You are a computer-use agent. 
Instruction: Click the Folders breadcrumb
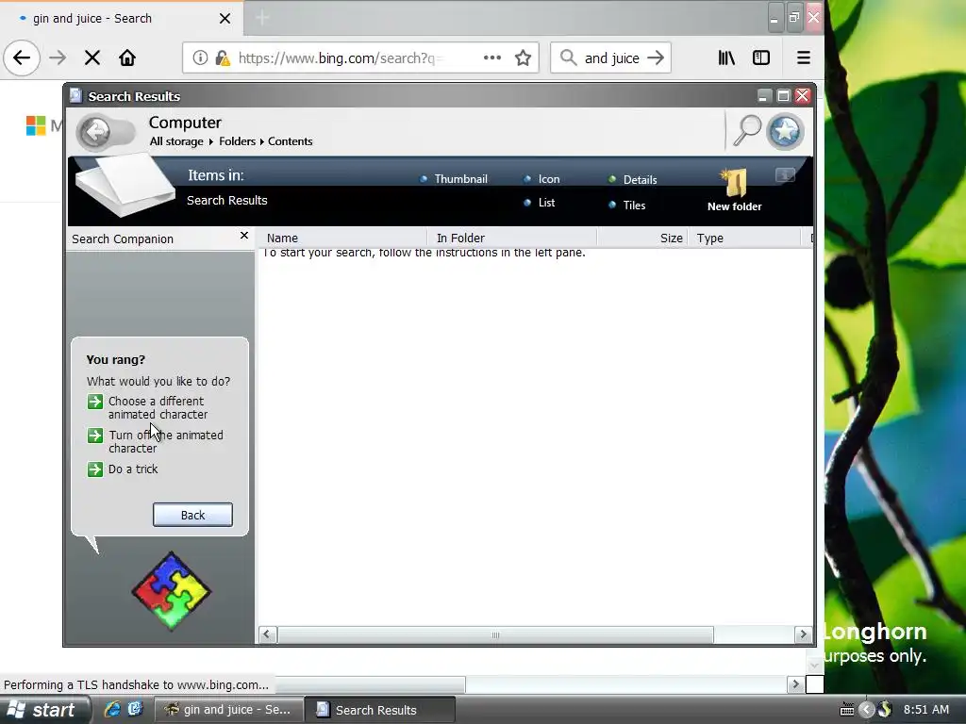(237, 141)
